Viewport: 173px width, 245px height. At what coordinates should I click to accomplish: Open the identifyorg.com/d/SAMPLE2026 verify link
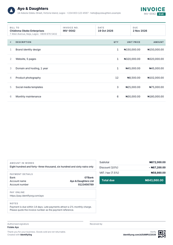pos(140,234)
